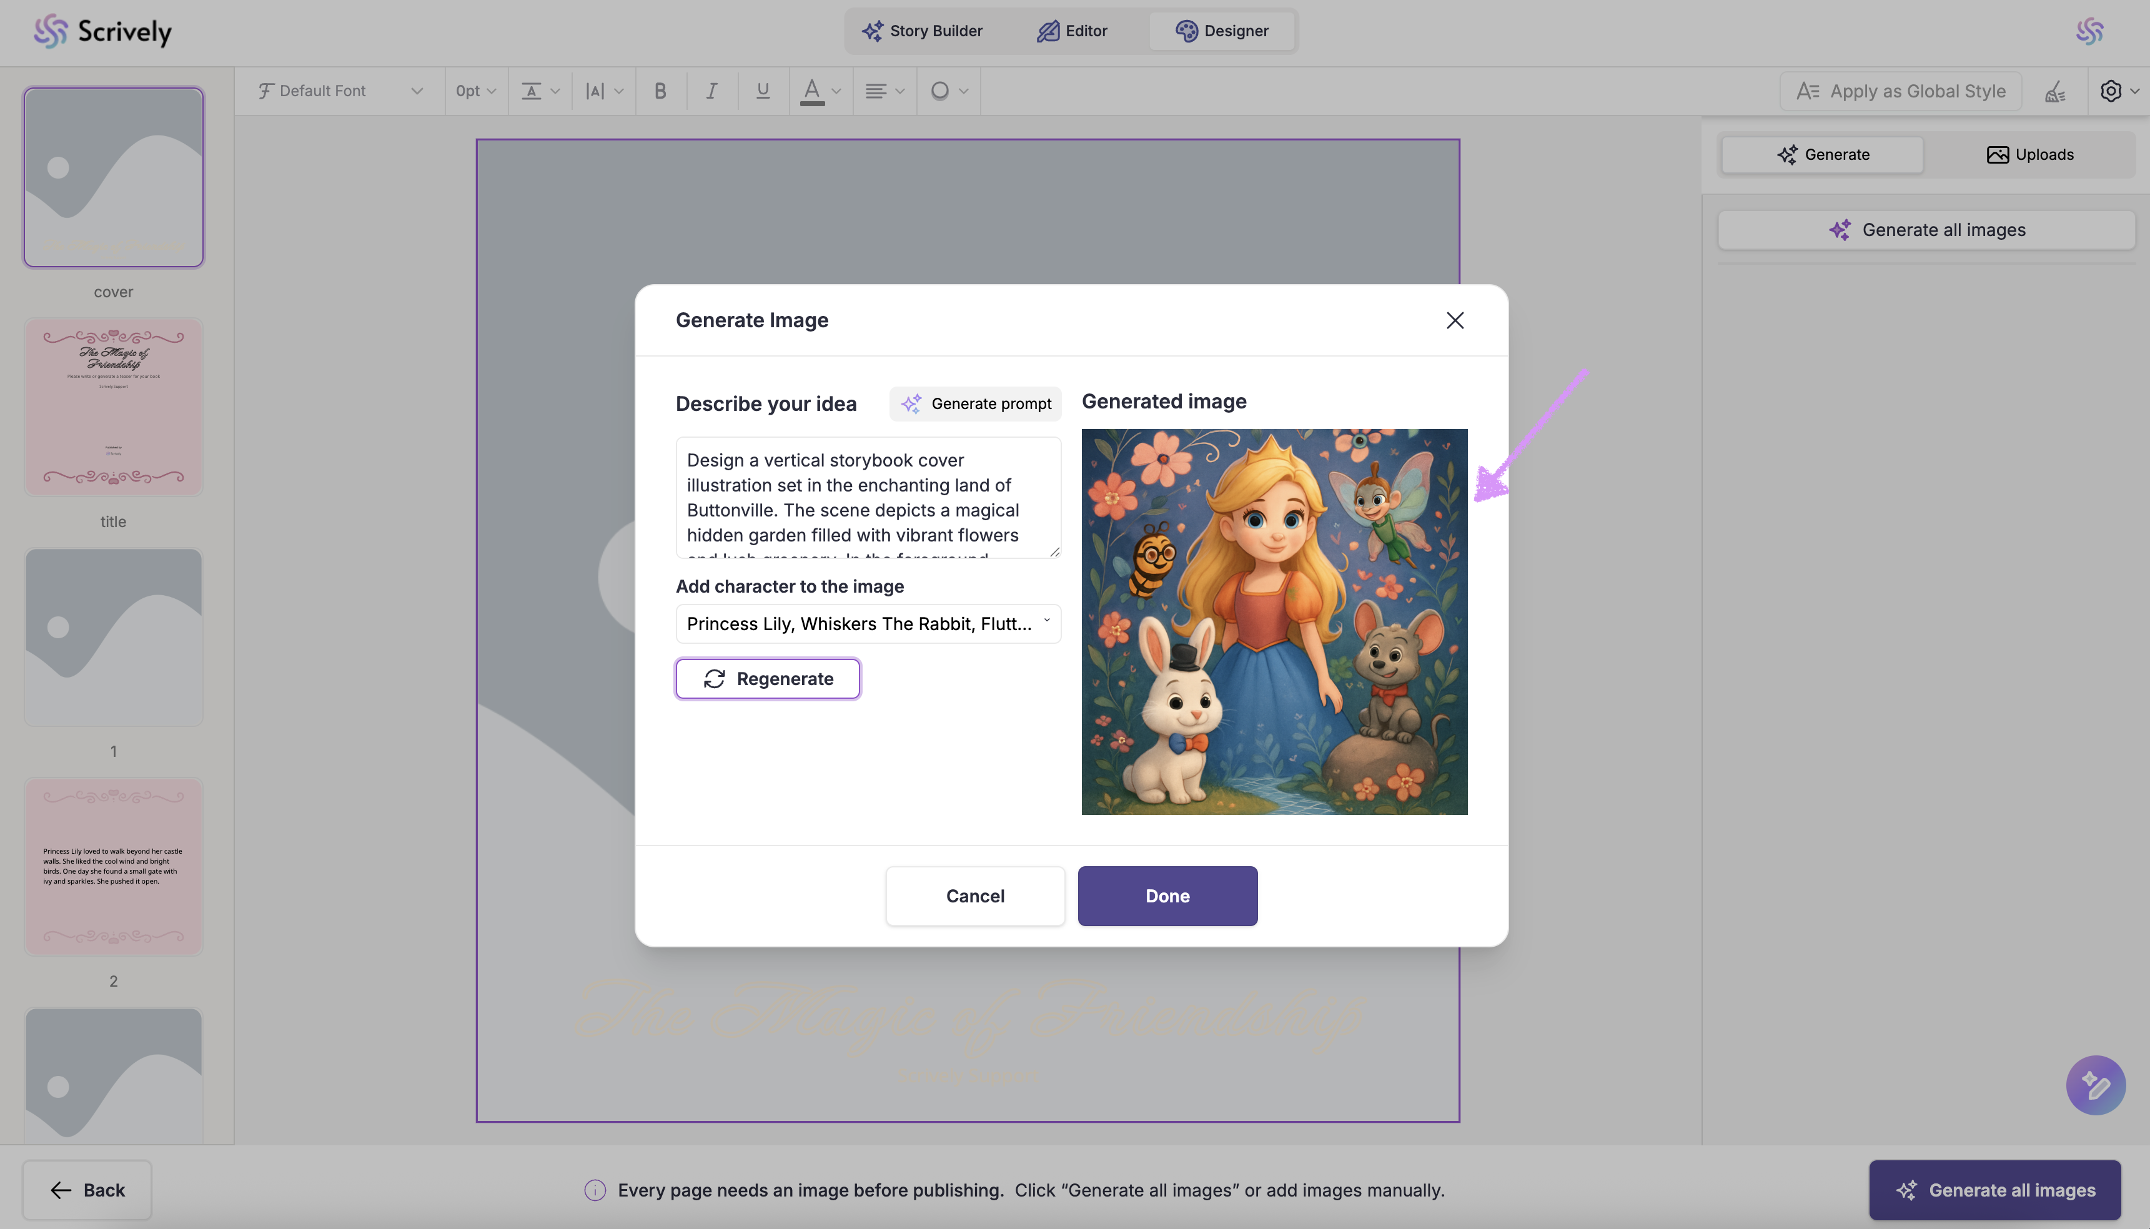Viewport: 2150px width, 1229px height.
Task: Expand the font size 0pt dropdown
Action: point(475,91)
